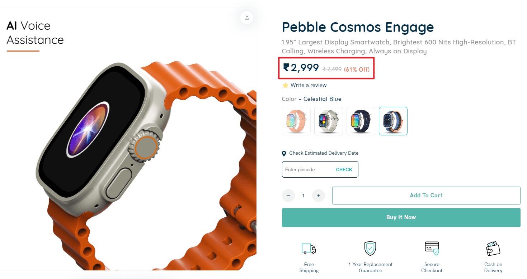The height and width of the screenshot is (279, 527).
Task: Select the orange strap color variant
Action: pyautogui.click(x=296, y=121)
